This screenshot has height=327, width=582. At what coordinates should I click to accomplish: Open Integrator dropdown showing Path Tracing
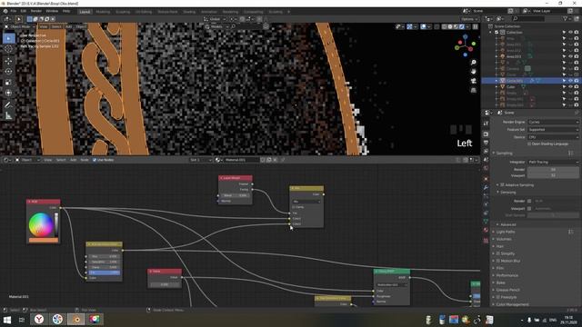click(553, 162)
